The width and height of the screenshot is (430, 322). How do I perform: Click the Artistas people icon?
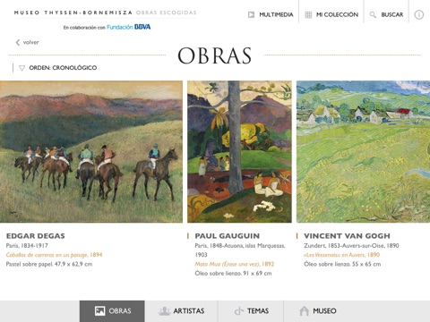(x=164, y=311)
